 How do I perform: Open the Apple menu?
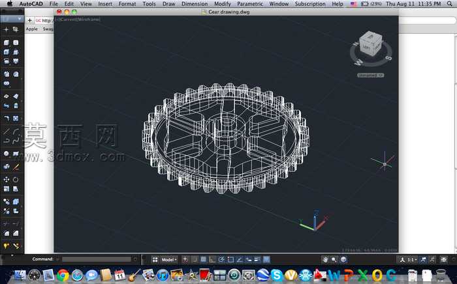coord(10,4)
